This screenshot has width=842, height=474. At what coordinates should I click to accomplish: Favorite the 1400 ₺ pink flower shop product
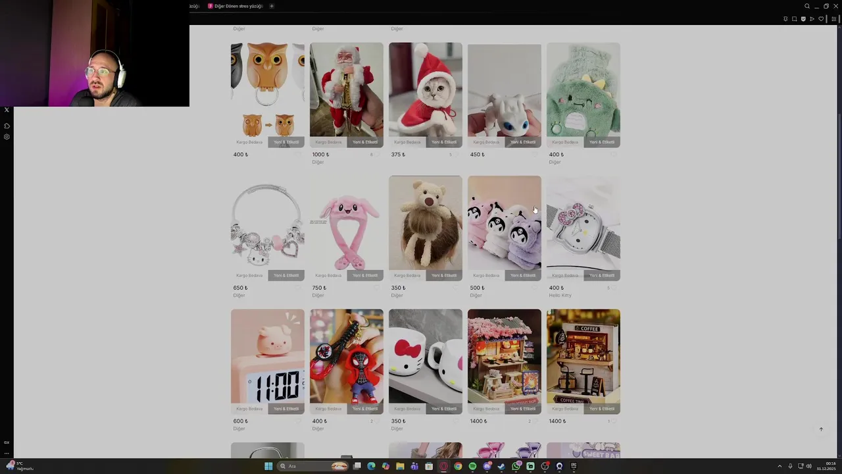[535, 421]
